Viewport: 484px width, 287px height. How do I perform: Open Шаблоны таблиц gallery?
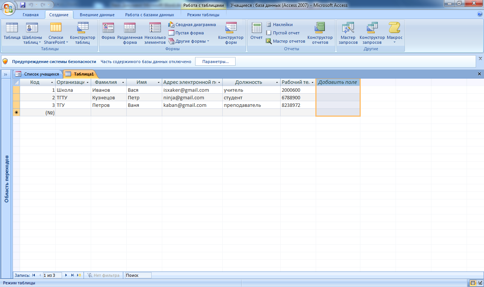tap(32, 33)
